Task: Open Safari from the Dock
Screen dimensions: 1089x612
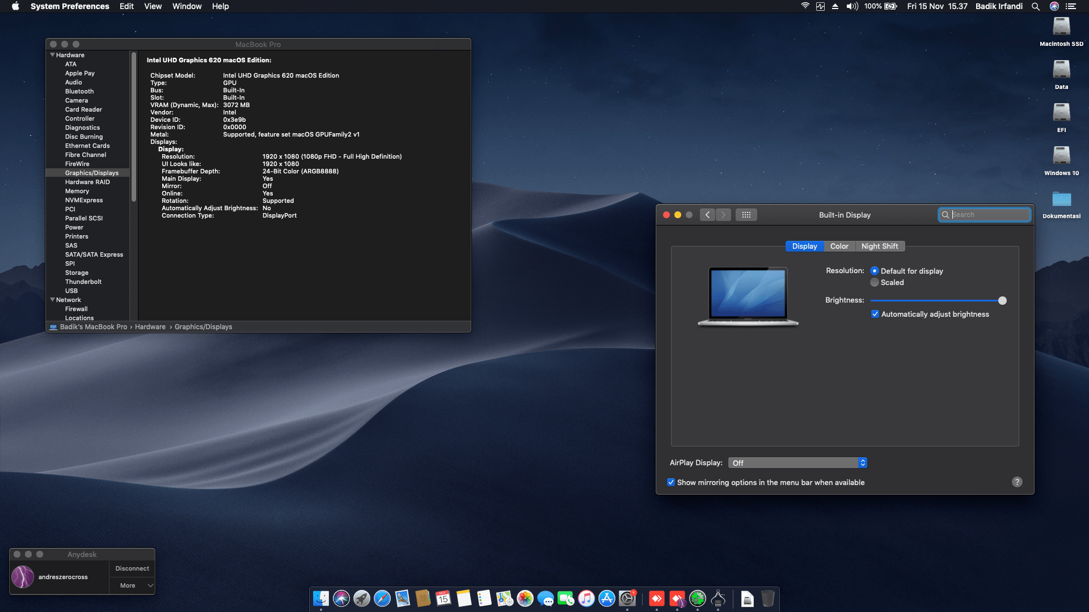Action: click(382, 599)
